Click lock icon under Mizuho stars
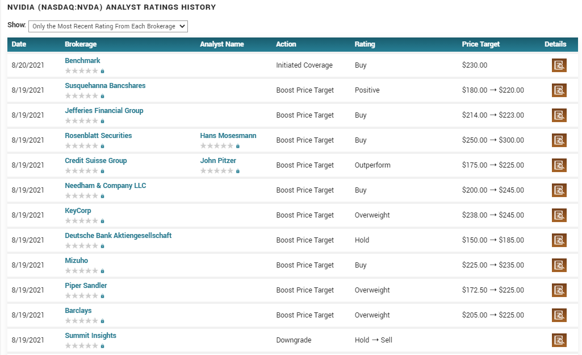This screenshot has width=582, height=355. pyautogui.click(x=102, y=271)
